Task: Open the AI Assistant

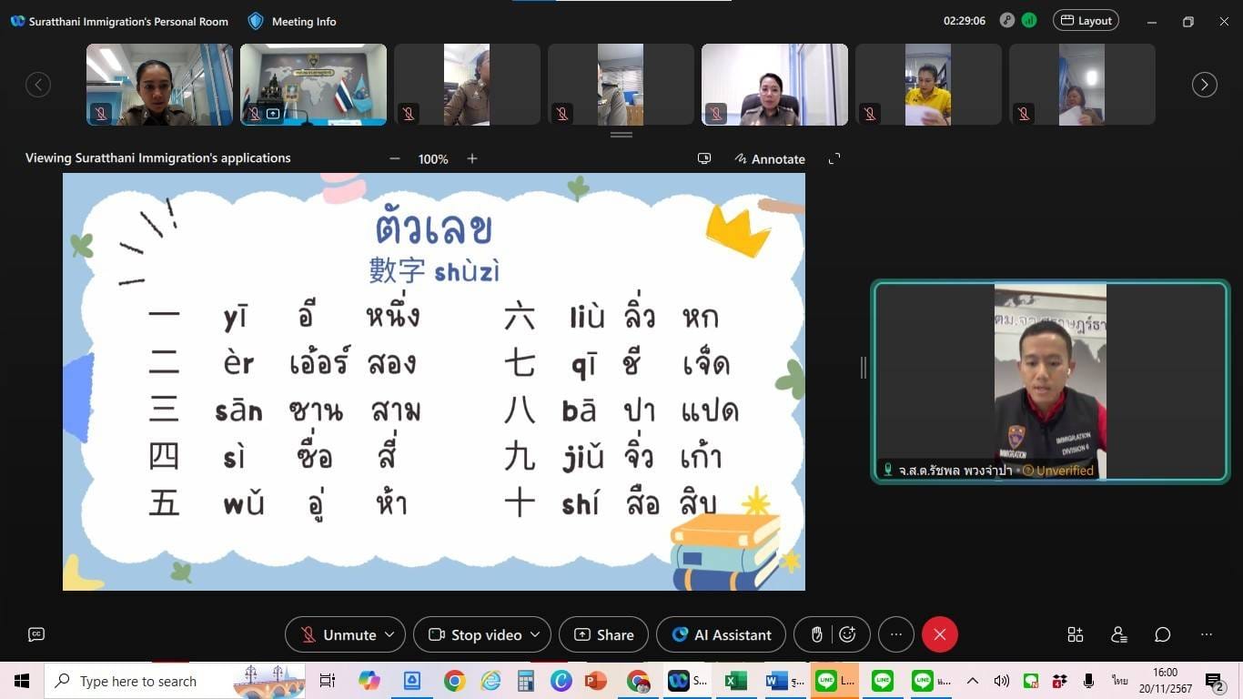Action: (x=722, y=634)
